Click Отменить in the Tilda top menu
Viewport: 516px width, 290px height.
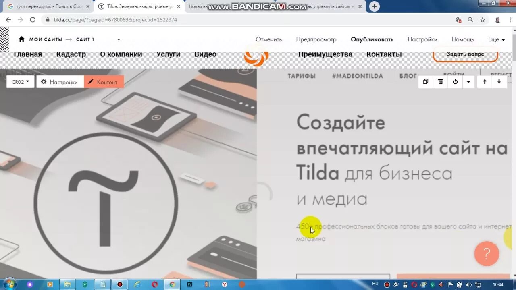pos(269,39)
